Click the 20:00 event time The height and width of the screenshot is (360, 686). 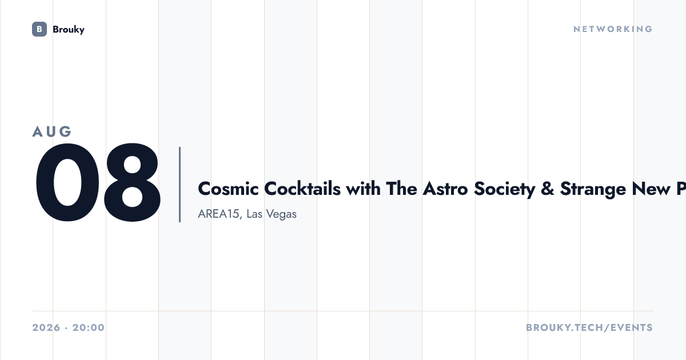[x=89, y=328]
